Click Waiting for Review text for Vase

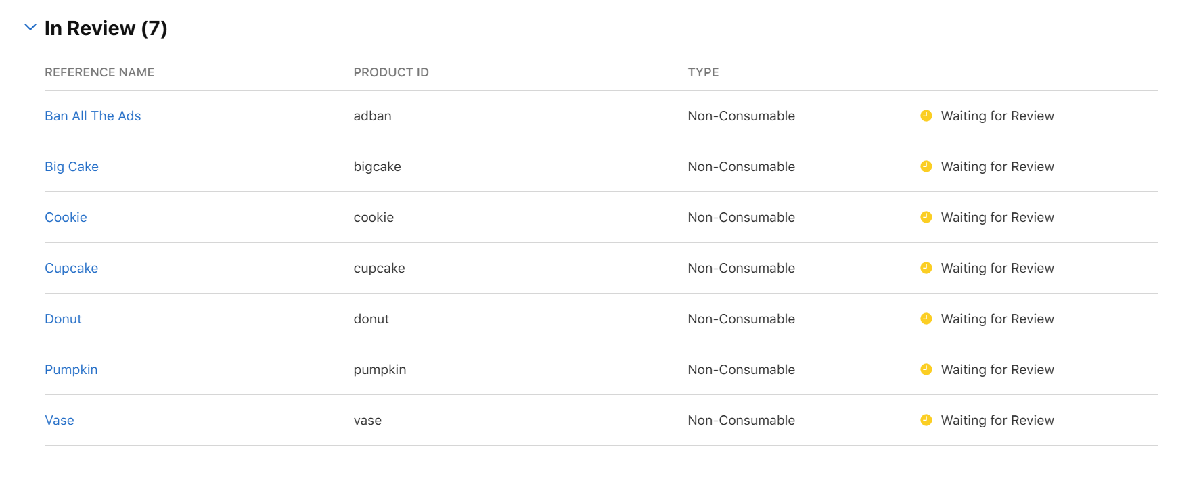(x=997, y=420)
